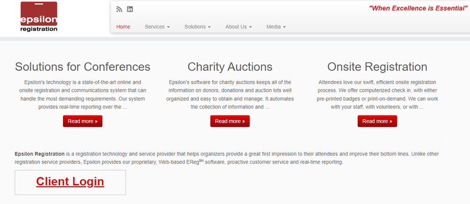The image size is (470, 204).
Task: Click the Epsilon Registration logo
Action: (x=39, y=16)
